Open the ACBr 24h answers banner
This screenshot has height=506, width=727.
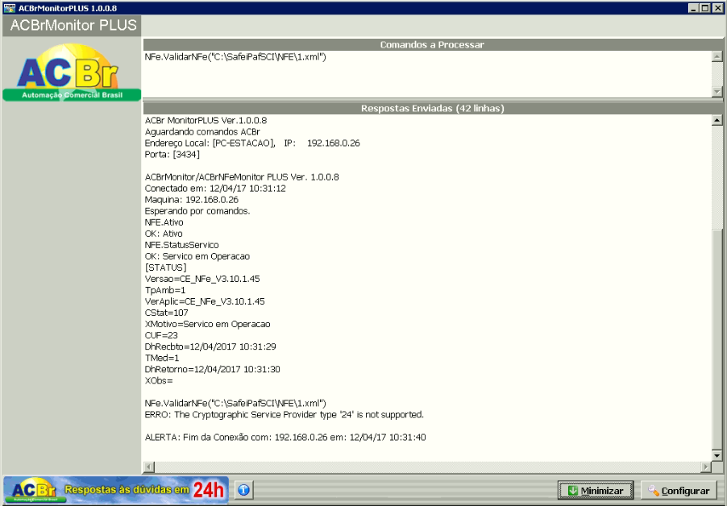pos(116,490)
